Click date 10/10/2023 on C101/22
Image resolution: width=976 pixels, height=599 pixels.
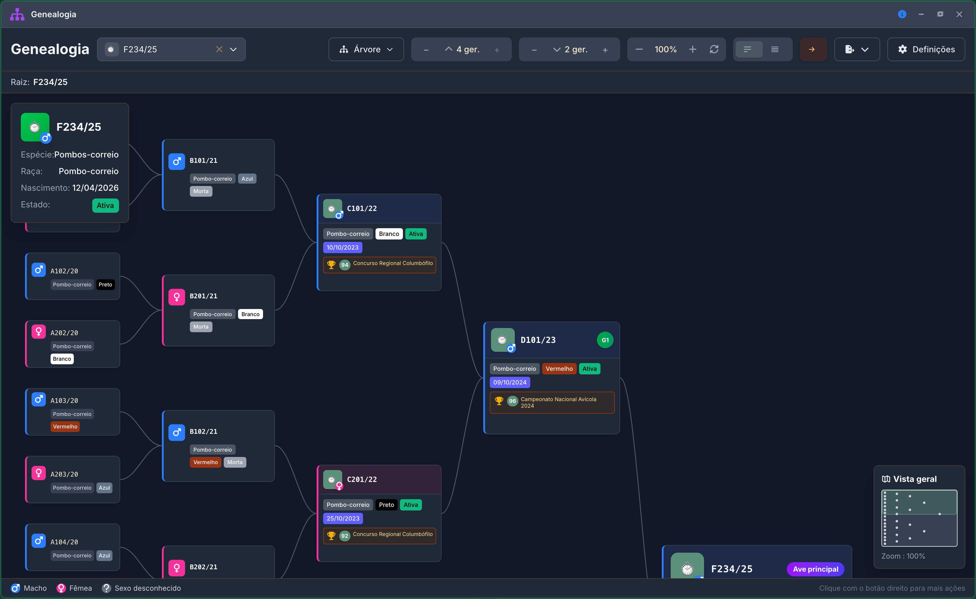pos(342,248)
